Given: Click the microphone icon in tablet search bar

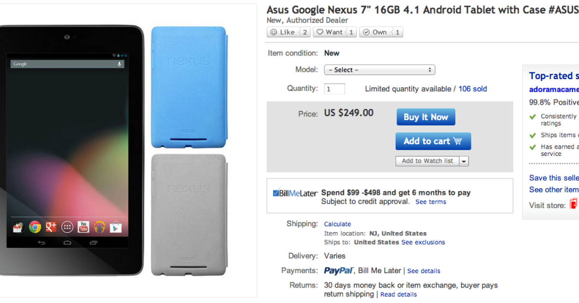Looking at the screenshot, I should [x=119, y=64].
